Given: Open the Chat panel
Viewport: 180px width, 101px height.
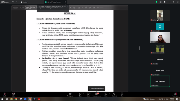Looking at the screenshot, I should click(80, 95).
